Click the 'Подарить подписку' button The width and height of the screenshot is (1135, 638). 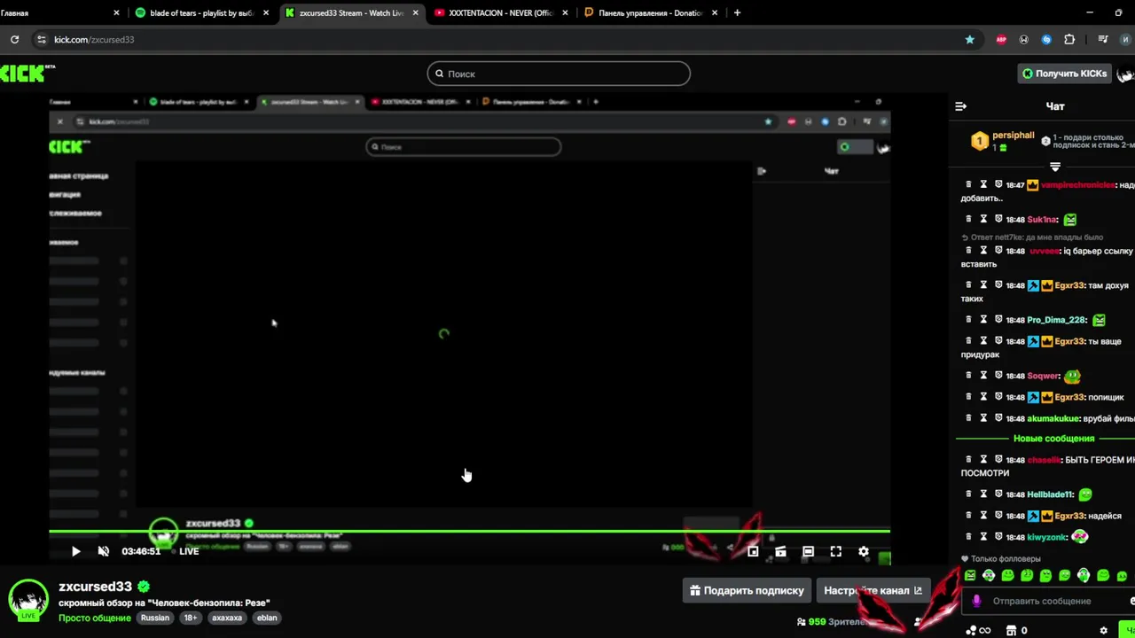747,590
